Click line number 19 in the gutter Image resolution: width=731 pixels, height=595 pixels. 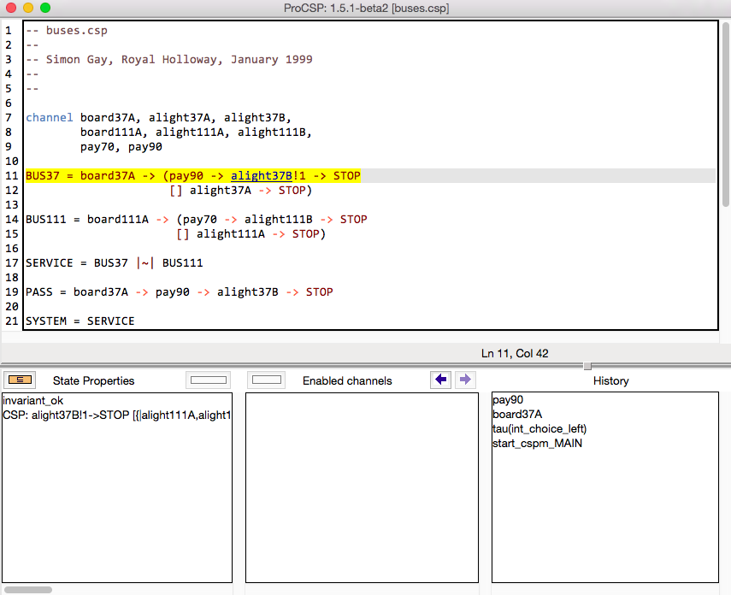10,292
